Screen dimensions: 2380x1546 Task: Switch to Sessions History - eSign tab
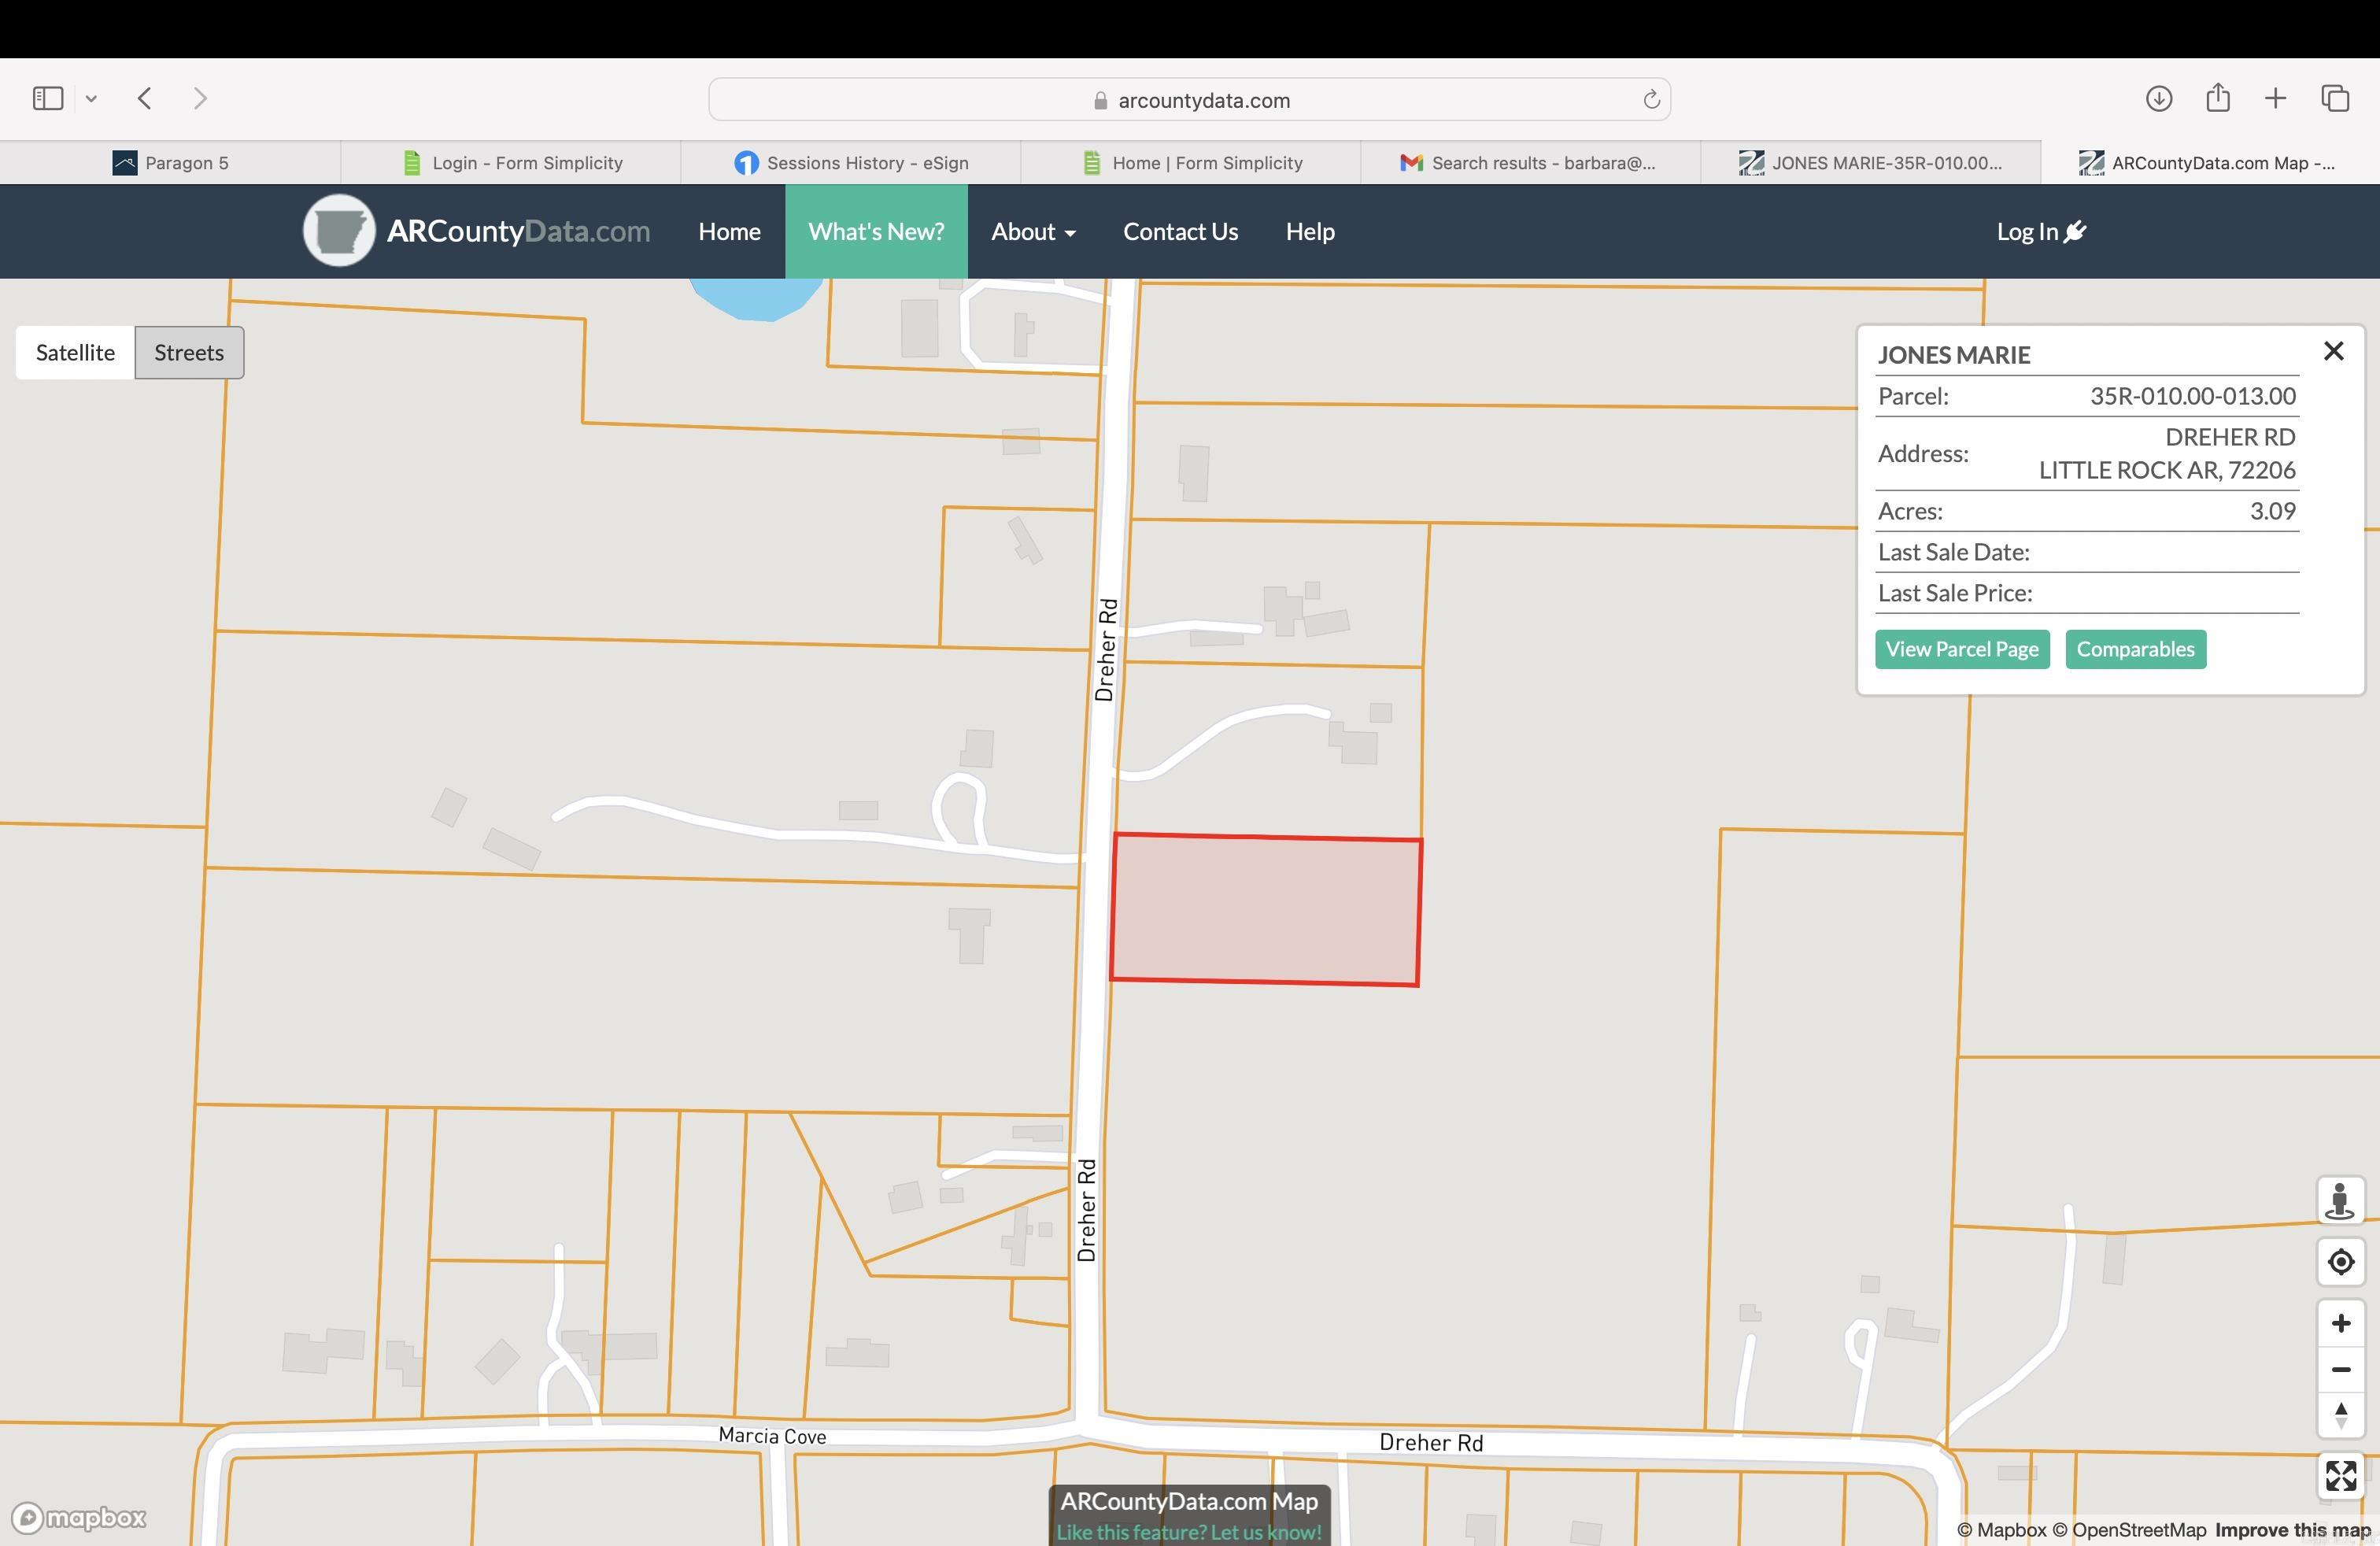(x=850, y=163)
